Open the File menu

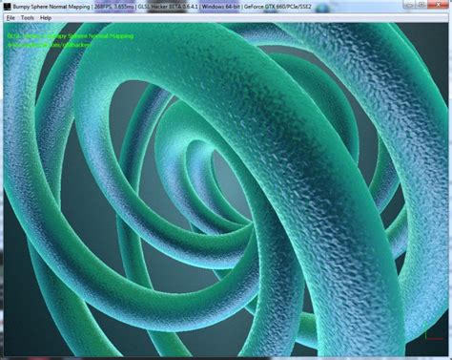(10, 18)
